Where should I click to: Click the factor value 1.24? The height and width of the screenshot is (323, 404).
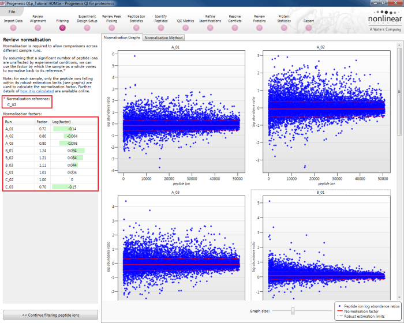[x=43, y=151]
